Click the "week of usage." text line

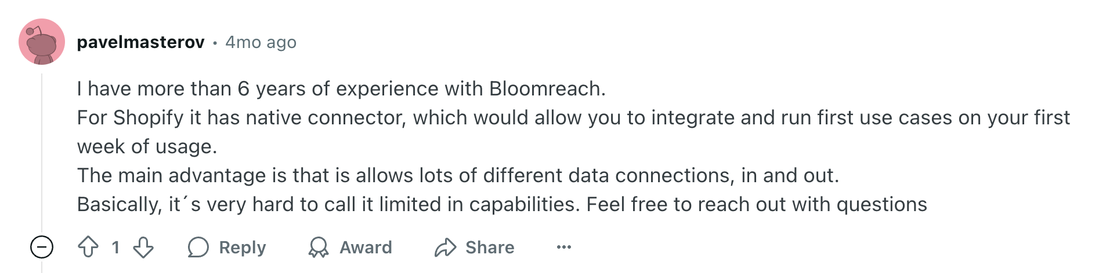(147, 146)
